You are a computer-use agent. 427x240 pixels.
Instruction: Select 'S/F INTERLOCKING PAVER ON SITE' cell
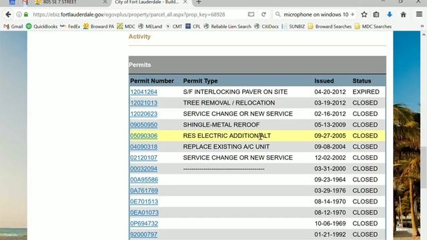tap(236, 92)
